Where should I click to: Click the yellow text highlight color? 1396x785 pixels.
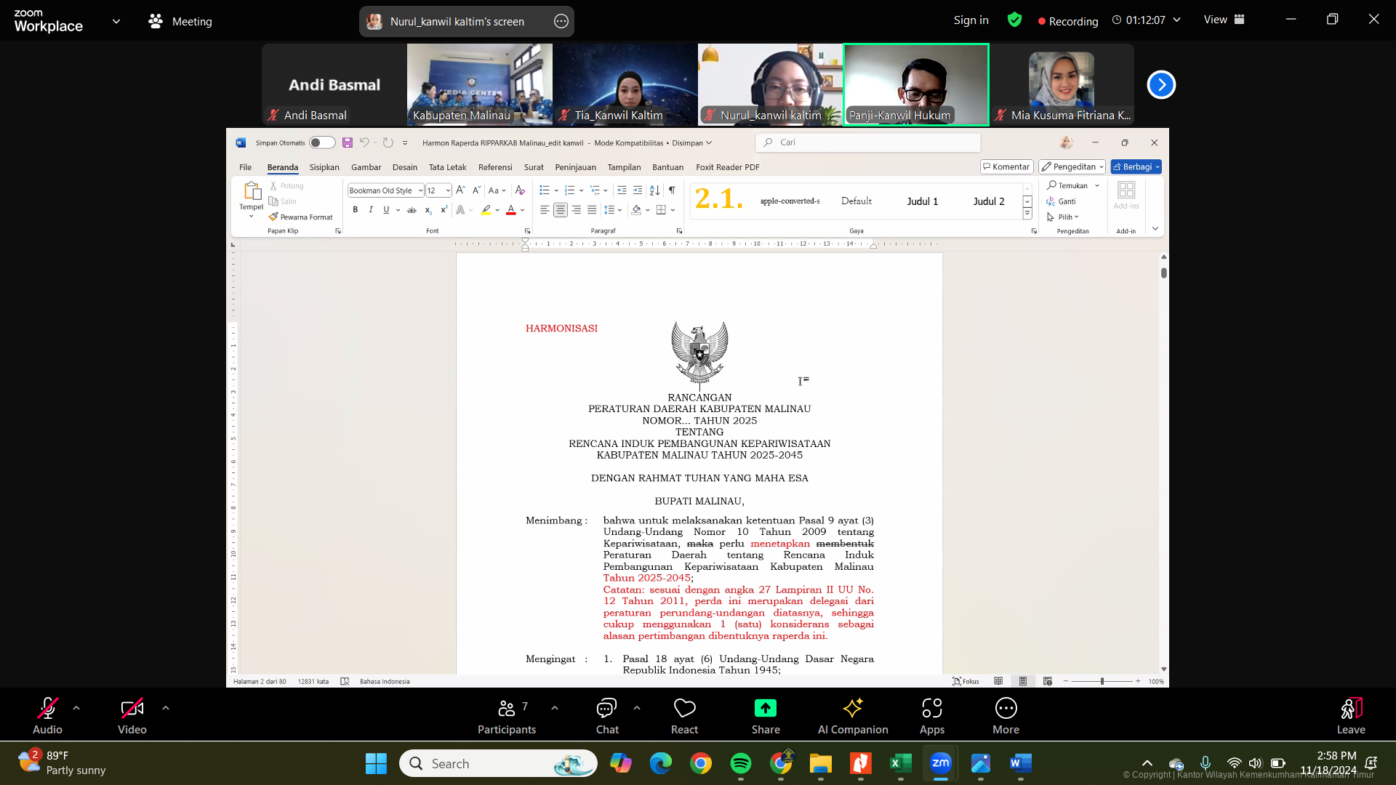tap(486, 210)
